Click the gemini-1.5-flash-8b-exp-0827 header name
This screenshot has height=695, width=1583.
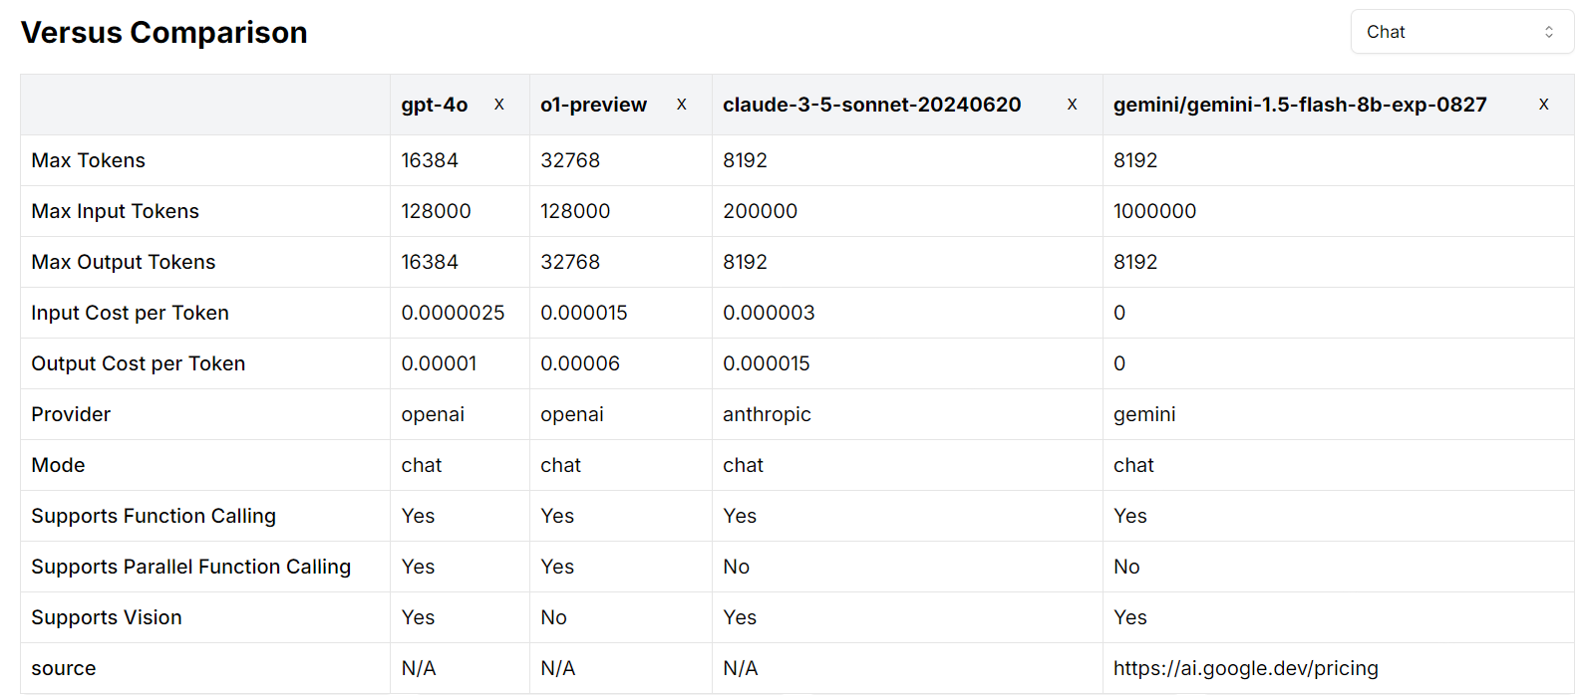(1300, 105)
